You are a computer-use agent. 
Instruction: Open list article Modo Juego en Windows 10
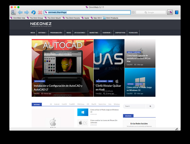tap(104, 111)
